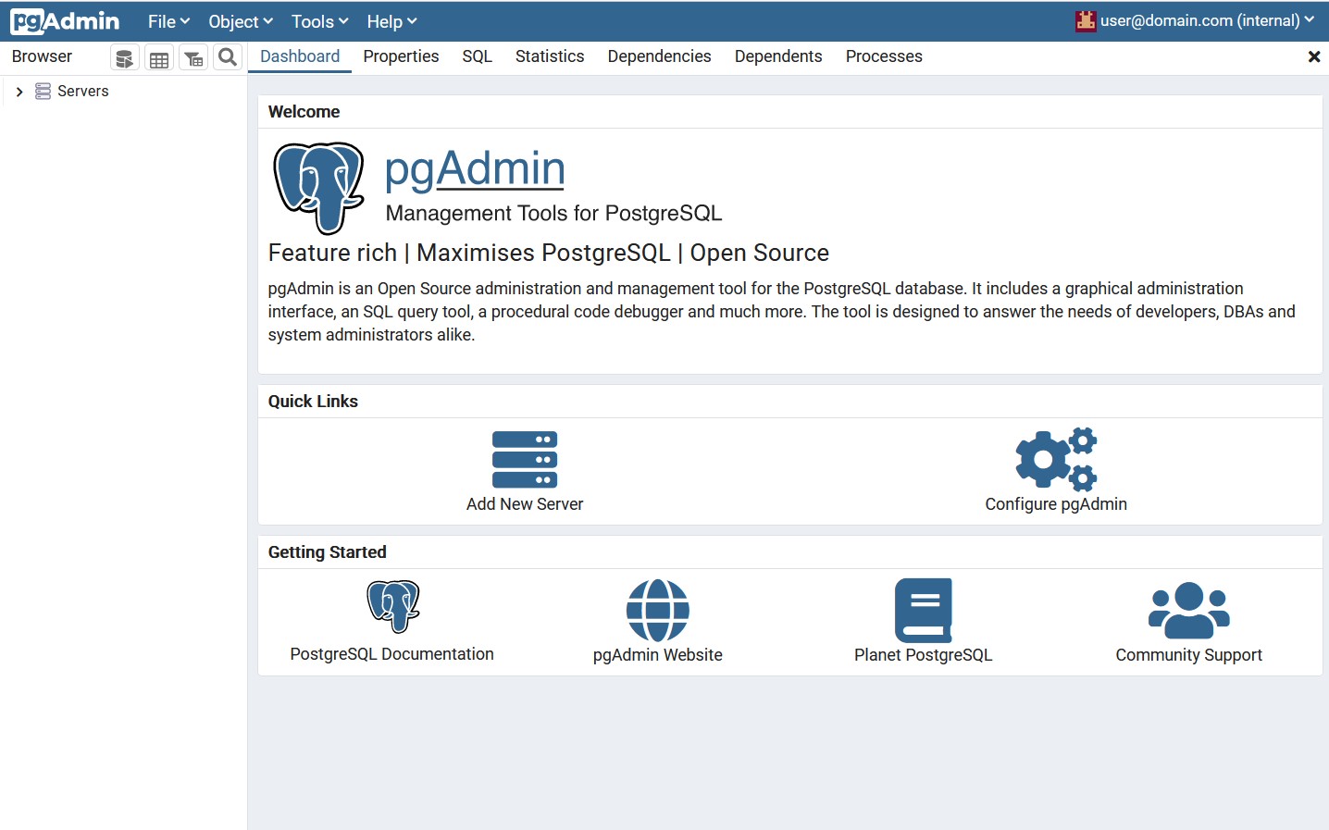Image resolution: width=1329 pixels, height=830 pixels.
Task: Open the user@domain.com account dropdown
Action: [1195, 20]
